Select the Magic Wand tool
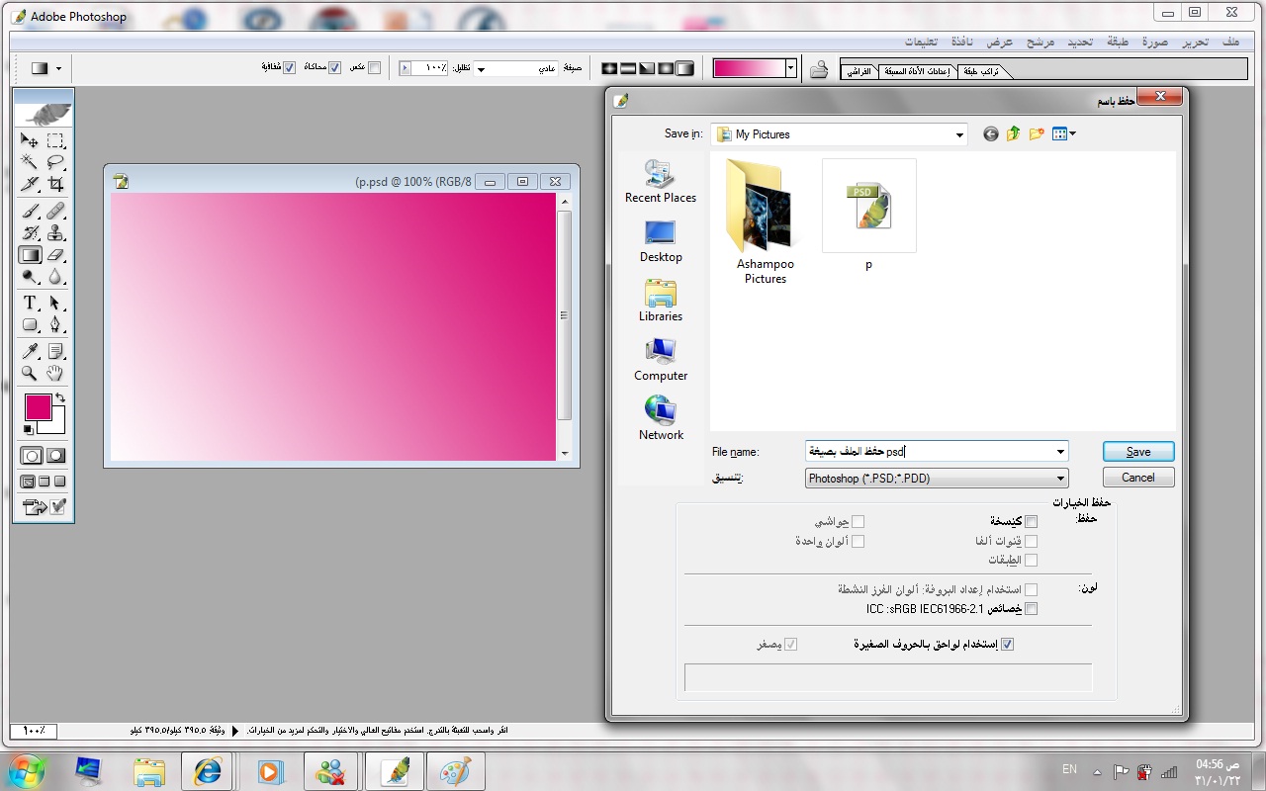The width and height of the screenshot is (1266, 791). pyautogui.click(x=30, y=162)
